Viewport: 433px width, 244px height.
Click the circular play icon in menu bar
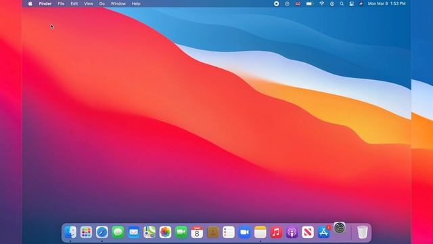pos(287,3)
